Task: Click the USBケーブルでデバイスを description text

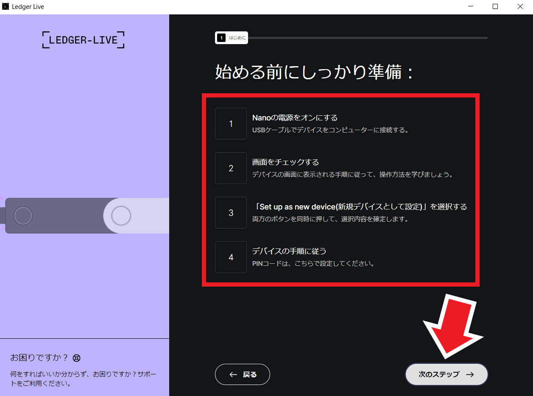Action: [x=330, y=130]
